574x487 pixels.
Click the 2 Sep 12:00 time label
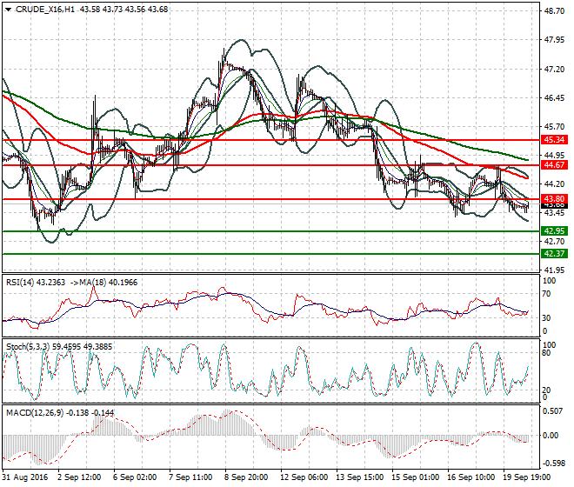click(79, 477)
